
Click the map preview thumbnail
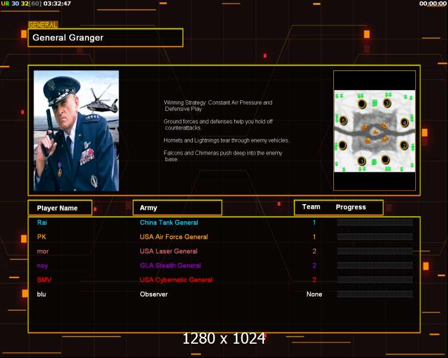point(375,131)
